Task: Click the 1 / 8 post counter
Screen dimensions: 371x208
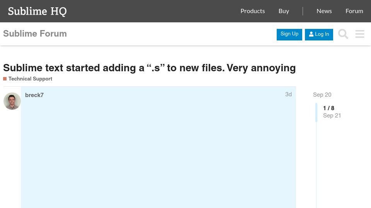Action: coord(328,108)
